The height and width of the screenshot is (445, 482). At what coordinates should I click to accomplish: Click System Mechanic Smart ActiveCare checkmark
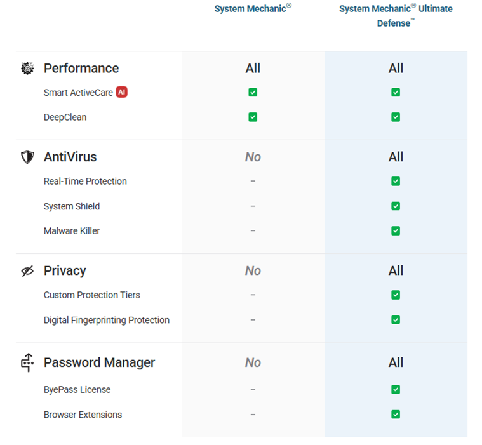point(253,93)
